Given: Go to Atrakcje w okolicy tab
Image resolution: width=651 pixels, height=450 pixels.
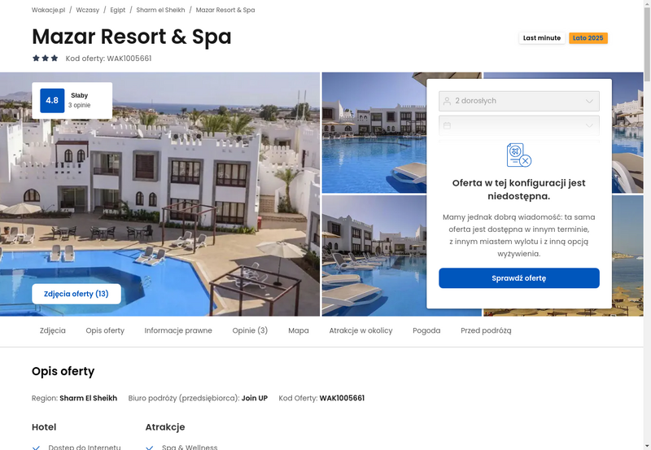Looking at the screenshot, I should [360, 330].
